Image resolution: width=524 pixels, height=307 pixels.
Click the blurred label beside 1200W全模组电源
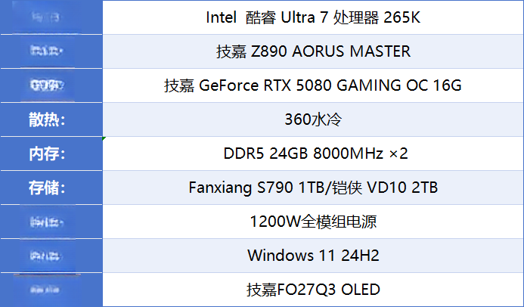pos(46,222)
